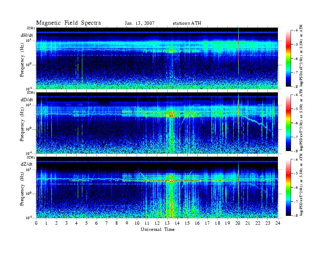The image size is (331, 256).
Task: Click the "-8" tick on dH/dt color bar
Action: [296, 87]
